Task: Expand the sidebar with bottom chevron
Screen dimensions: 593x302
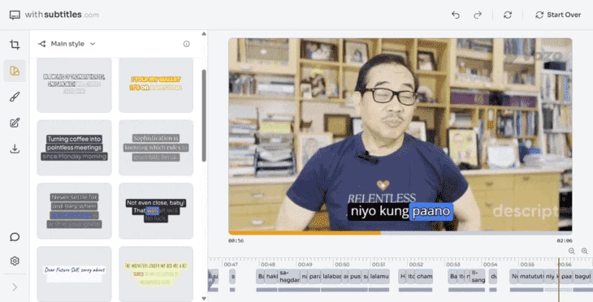Action: [15, 287]
